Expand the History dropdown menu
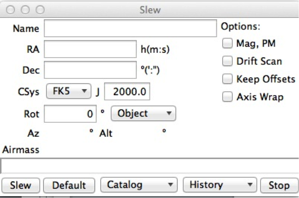This screenshot has width=299, height=198. [x=219, y=185]
